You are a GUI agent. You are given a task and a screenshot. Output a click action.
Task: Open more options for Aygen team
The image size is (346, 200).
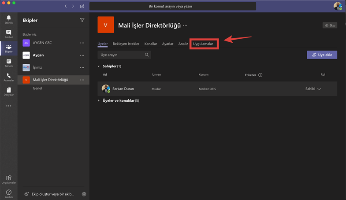pyautogui.click(x=82, y=55)
